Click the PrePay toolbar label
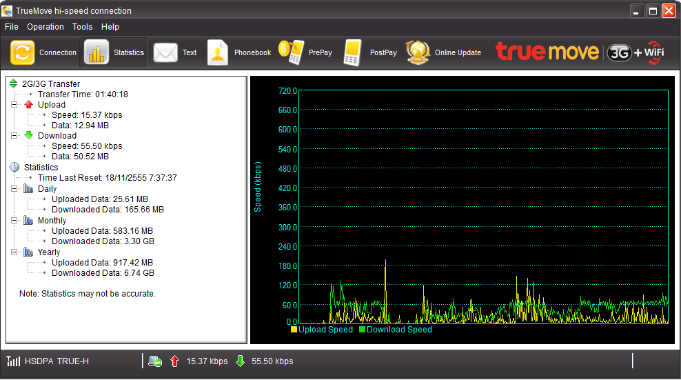Screen dimensions: 681x380 click(x=321, y=52)
